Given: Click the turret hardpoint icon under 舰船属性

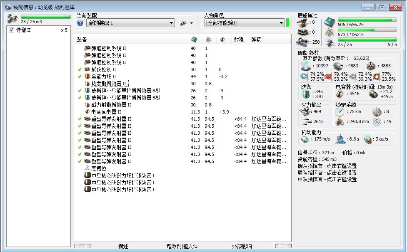Looking at the screenshot, I should (302, 23).
